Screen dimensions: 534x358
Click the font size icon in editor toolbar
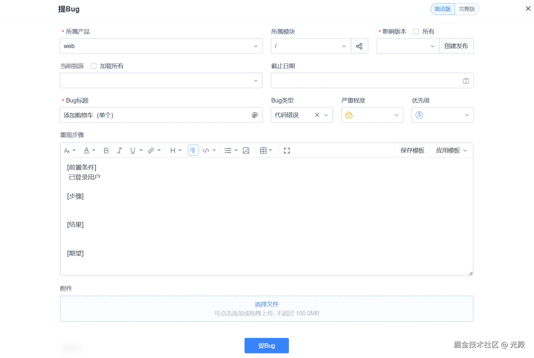pyautogui.click(x=67, y=151)
